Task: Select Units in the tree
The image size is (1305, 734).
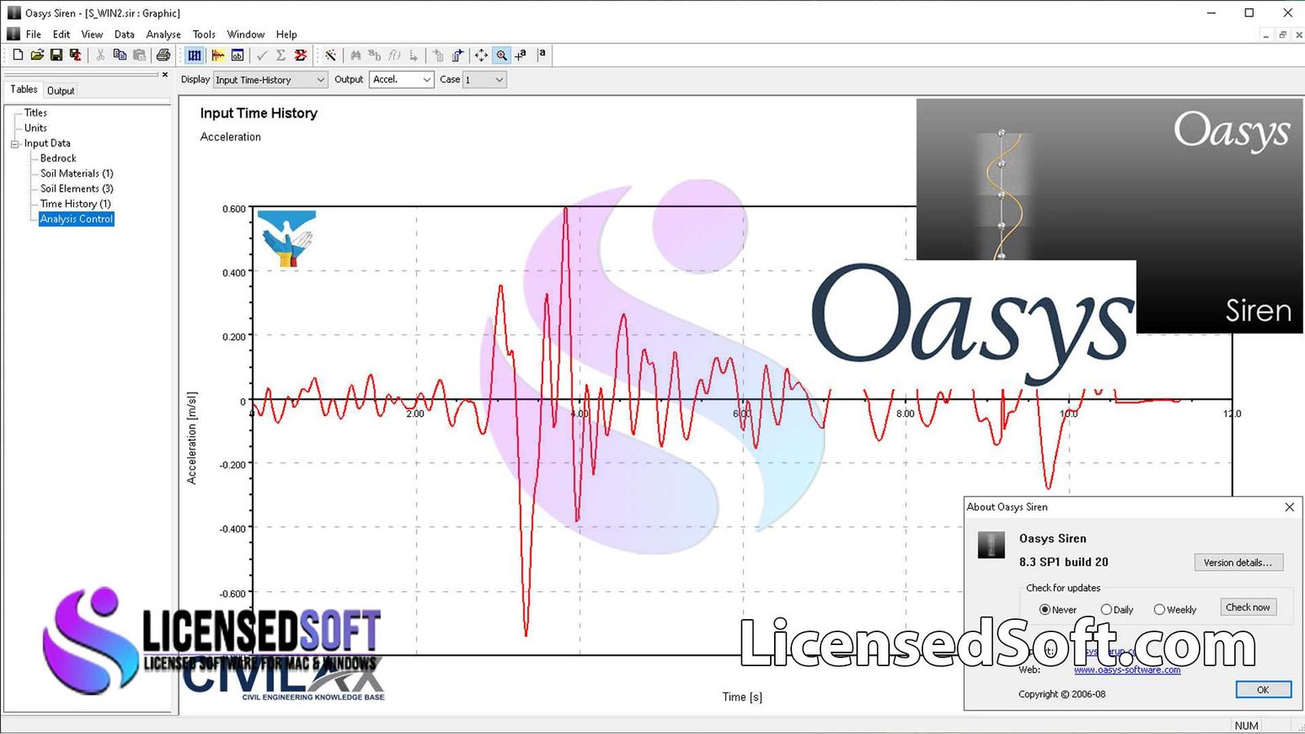Action: [x=35, y=128]
